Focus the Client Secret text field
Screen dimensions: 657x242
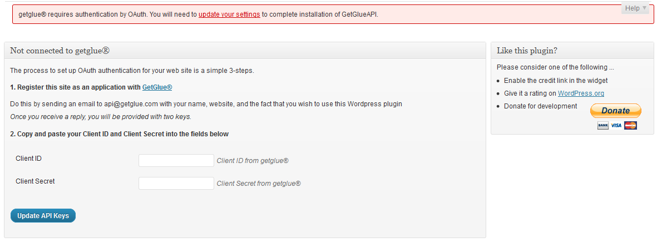click(176, 183)
